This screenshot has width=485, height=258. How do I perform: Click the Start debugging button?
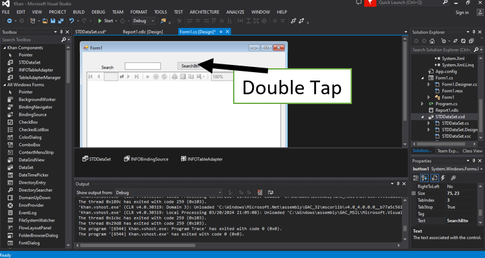[x=105, y=21]
